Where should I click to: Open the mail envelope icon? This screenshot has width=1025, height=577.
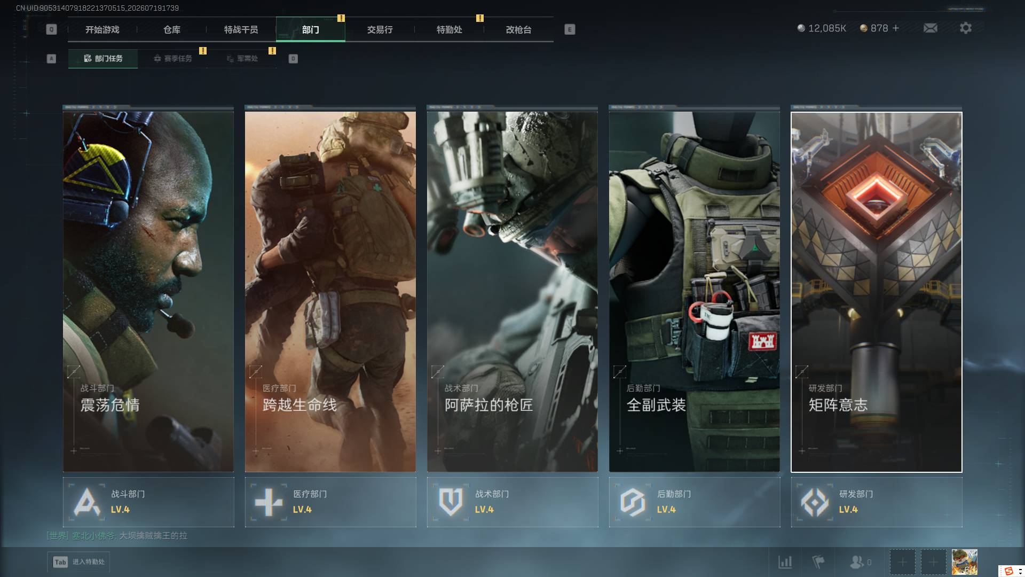[931, 28]
